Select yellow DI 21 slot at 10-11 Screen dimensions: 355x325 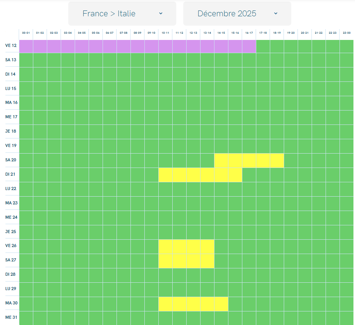click(165, 175)
